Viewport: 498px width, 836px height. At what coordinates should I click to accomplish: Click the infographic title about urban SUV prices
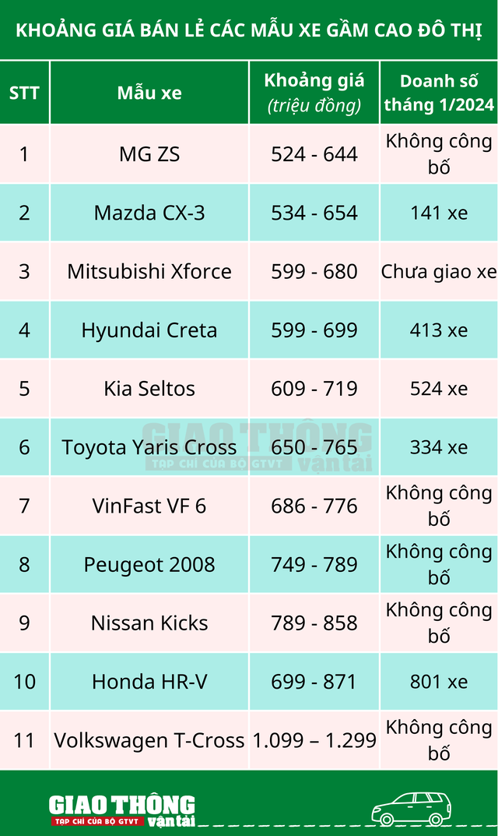[249, 31]
